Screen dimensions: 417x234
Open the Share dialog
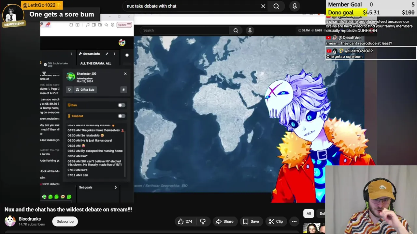(x=224, y=221)
